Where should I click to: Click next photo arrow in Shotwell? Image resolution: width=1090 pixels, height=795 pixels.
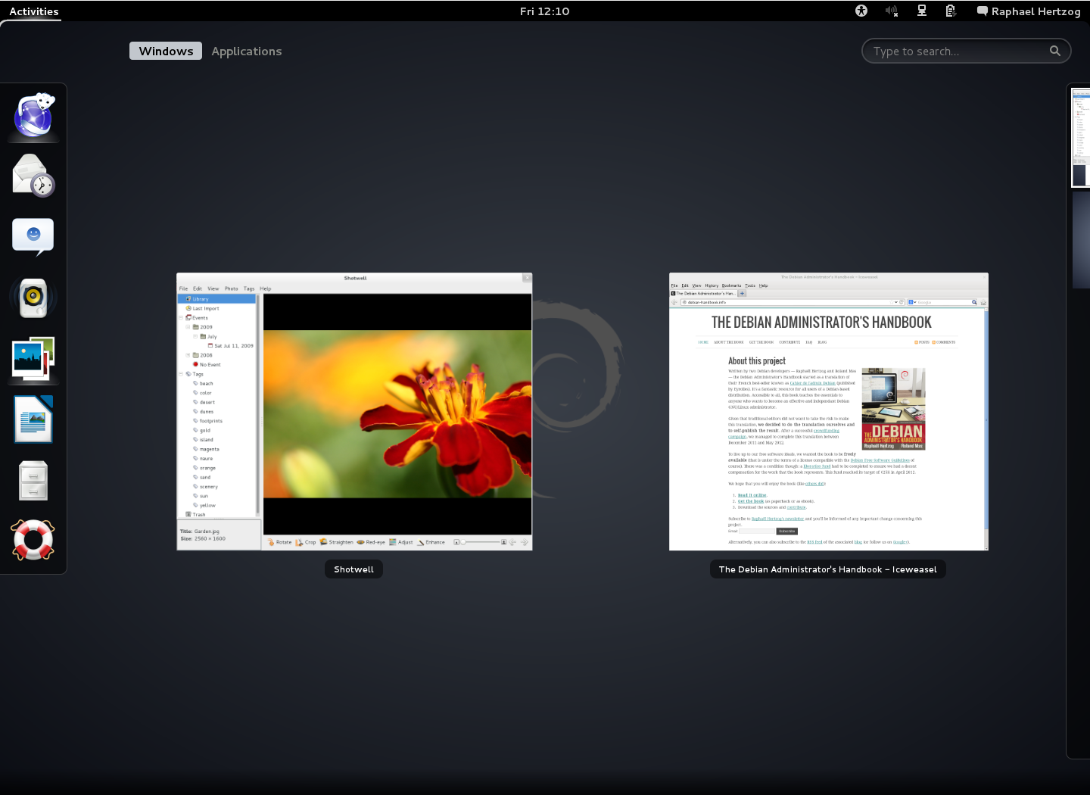tap(525, 542)
